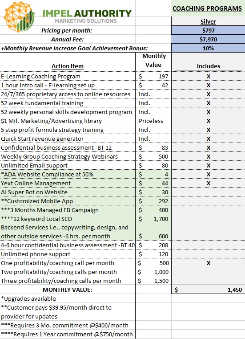Click the 197 value for E-Learning Coaching Program
The height and width of the screenshot is (339, 245).
[163, 76]
